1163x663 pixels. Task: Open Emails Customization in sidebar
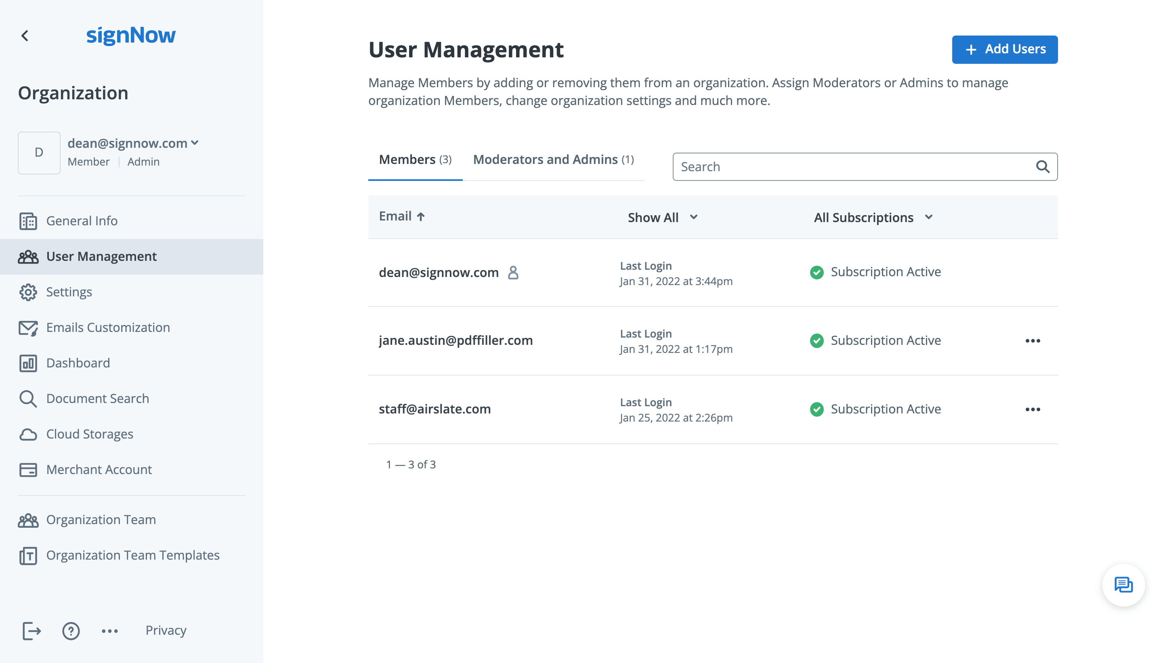point(108,327)
